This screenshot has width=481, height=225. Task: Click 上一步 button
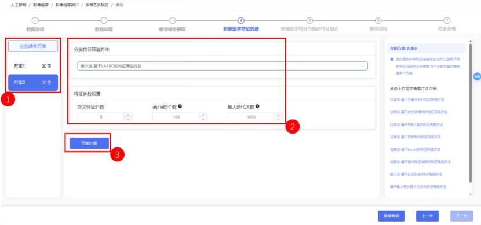click(x=427, y=216)
